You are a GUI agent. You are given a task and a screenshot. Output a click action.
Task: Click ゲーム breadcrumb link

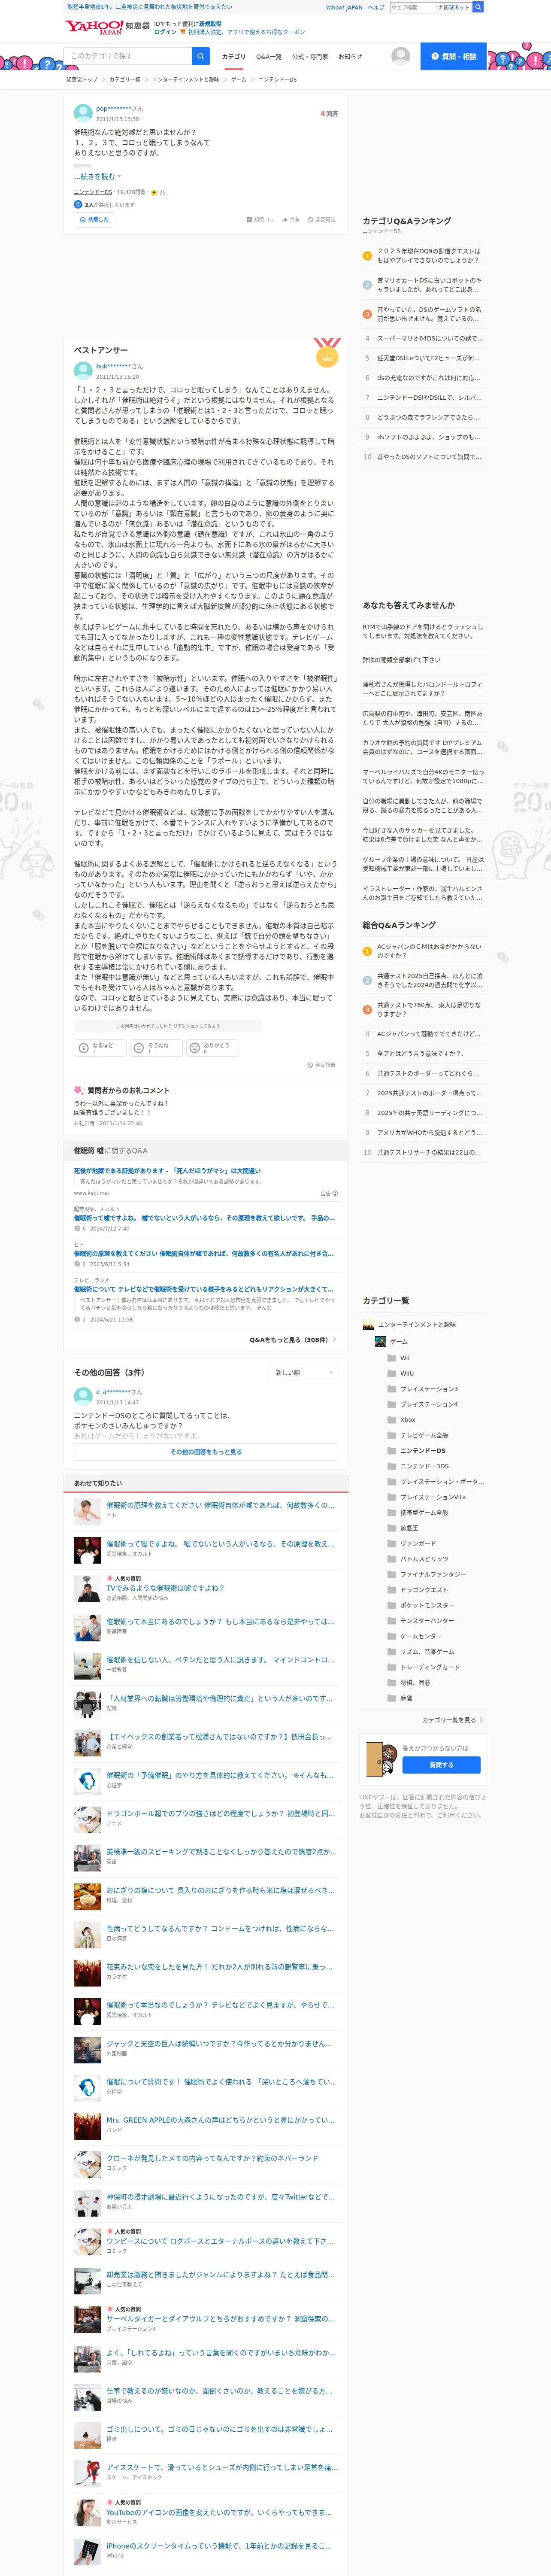(x=238, y=79)
